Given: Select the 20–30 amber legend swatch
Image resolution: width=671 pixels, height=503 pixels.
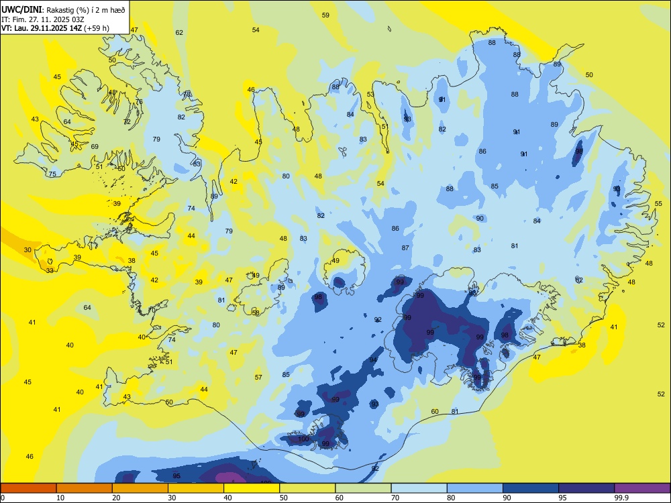Looking at the screenshot, I should pos(140,488).
